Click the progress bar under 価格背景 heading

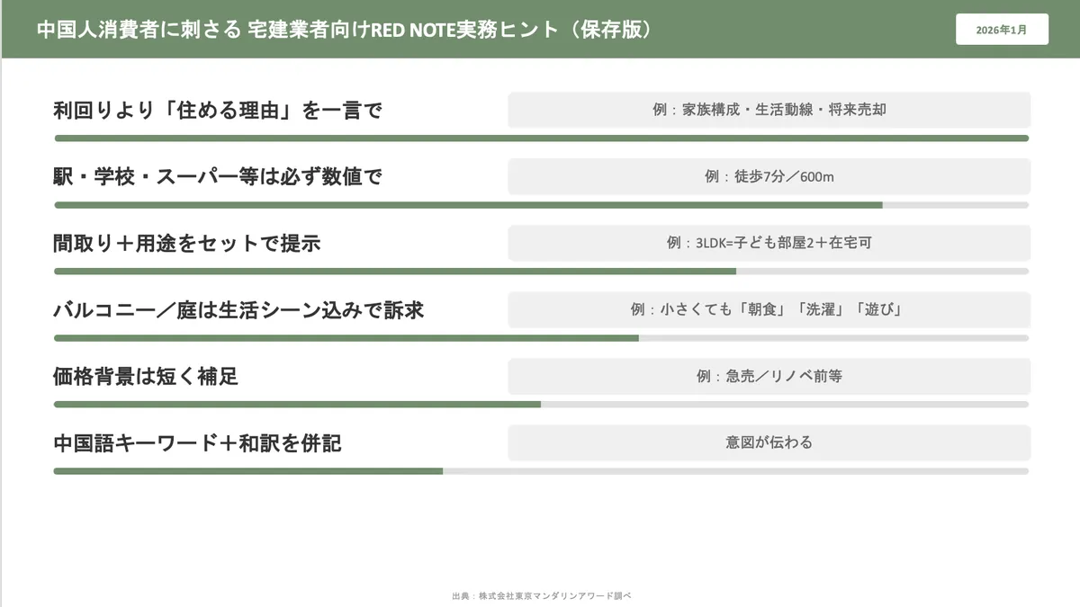541,405
